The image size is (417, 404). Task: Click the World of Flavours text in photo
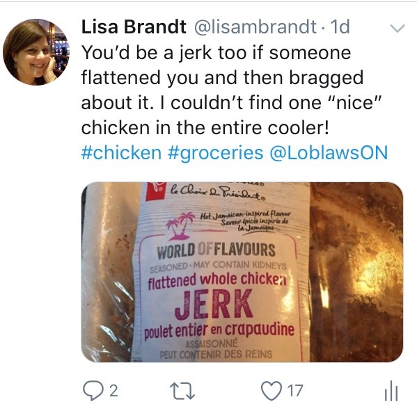[x=216, y=250]
